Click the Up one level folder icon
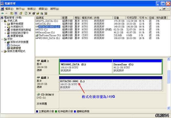 (x=12, y=13)
